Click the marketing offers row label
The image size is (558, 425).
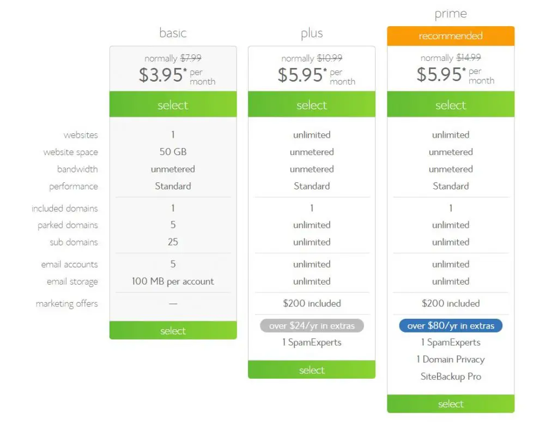(x=66, y=304)
